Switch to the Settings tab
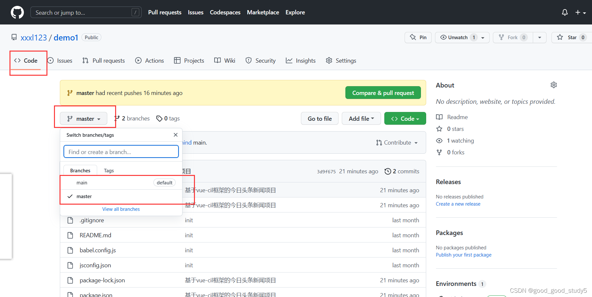 pos(341,61)
